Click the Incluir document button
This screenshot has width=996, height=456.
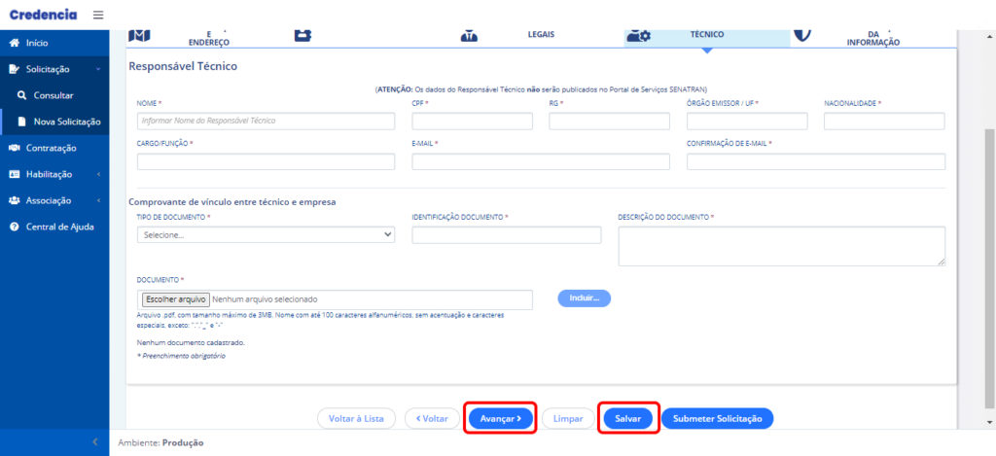coord(584,298)
